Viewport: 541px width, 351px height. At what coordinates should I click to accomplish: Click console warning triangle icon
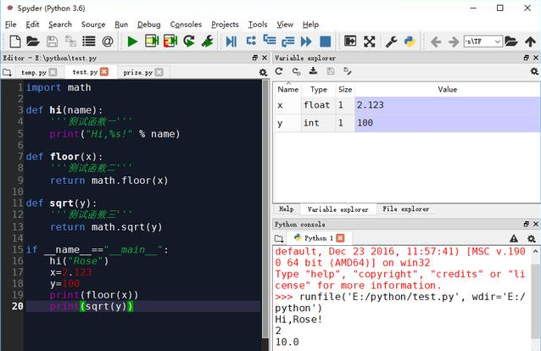(514, 238)
